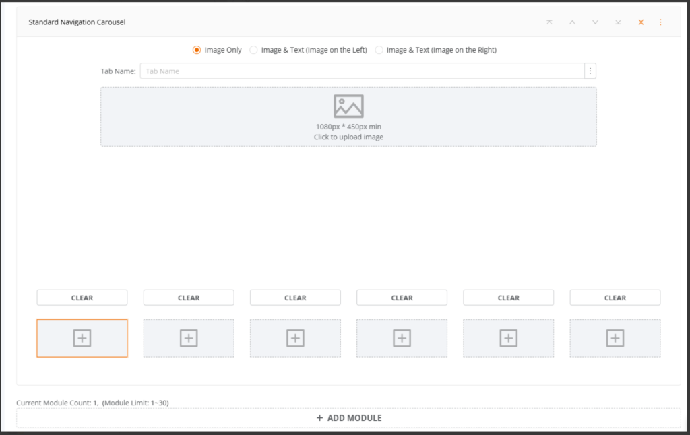Image resolution: width=690 pixels, height=435 pixels.
Task: Add slide in second plus thumbnail
Action: 189,338
